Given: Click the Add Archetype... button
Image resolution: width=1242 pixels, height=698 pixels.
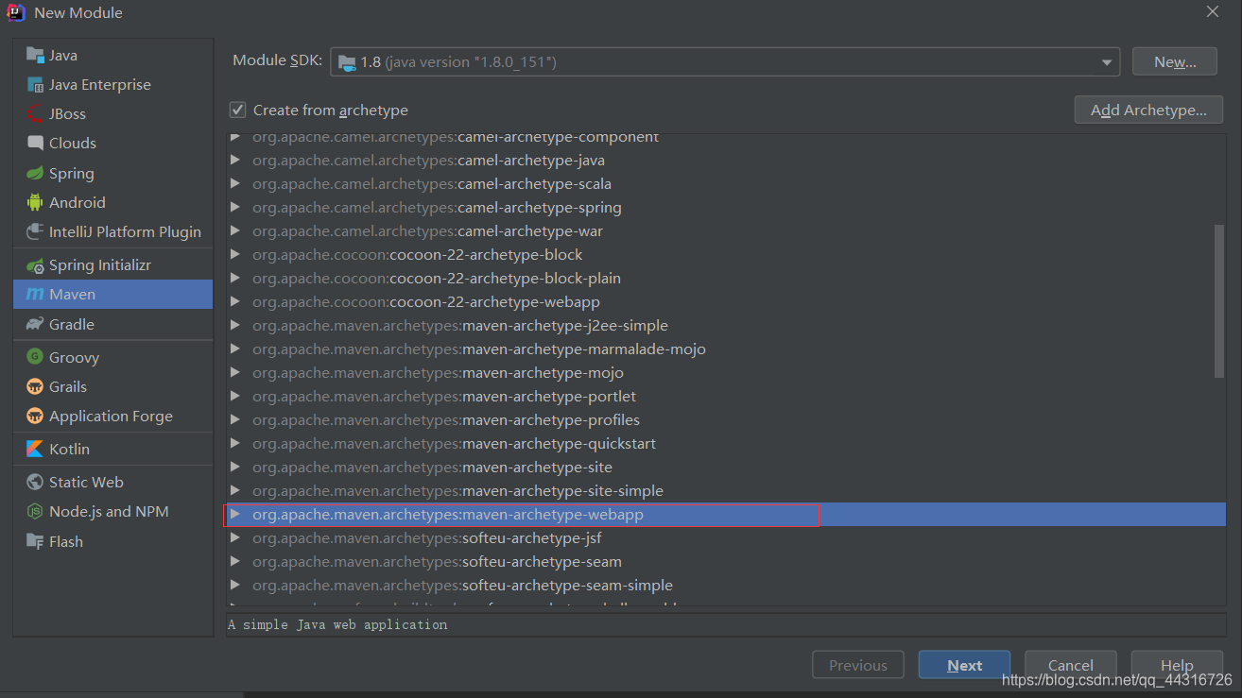Looking at the screenshot, I should click(x=1148, y=110).
